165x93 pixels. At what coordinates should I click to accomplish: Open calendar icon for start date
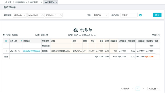pos(43,15)
